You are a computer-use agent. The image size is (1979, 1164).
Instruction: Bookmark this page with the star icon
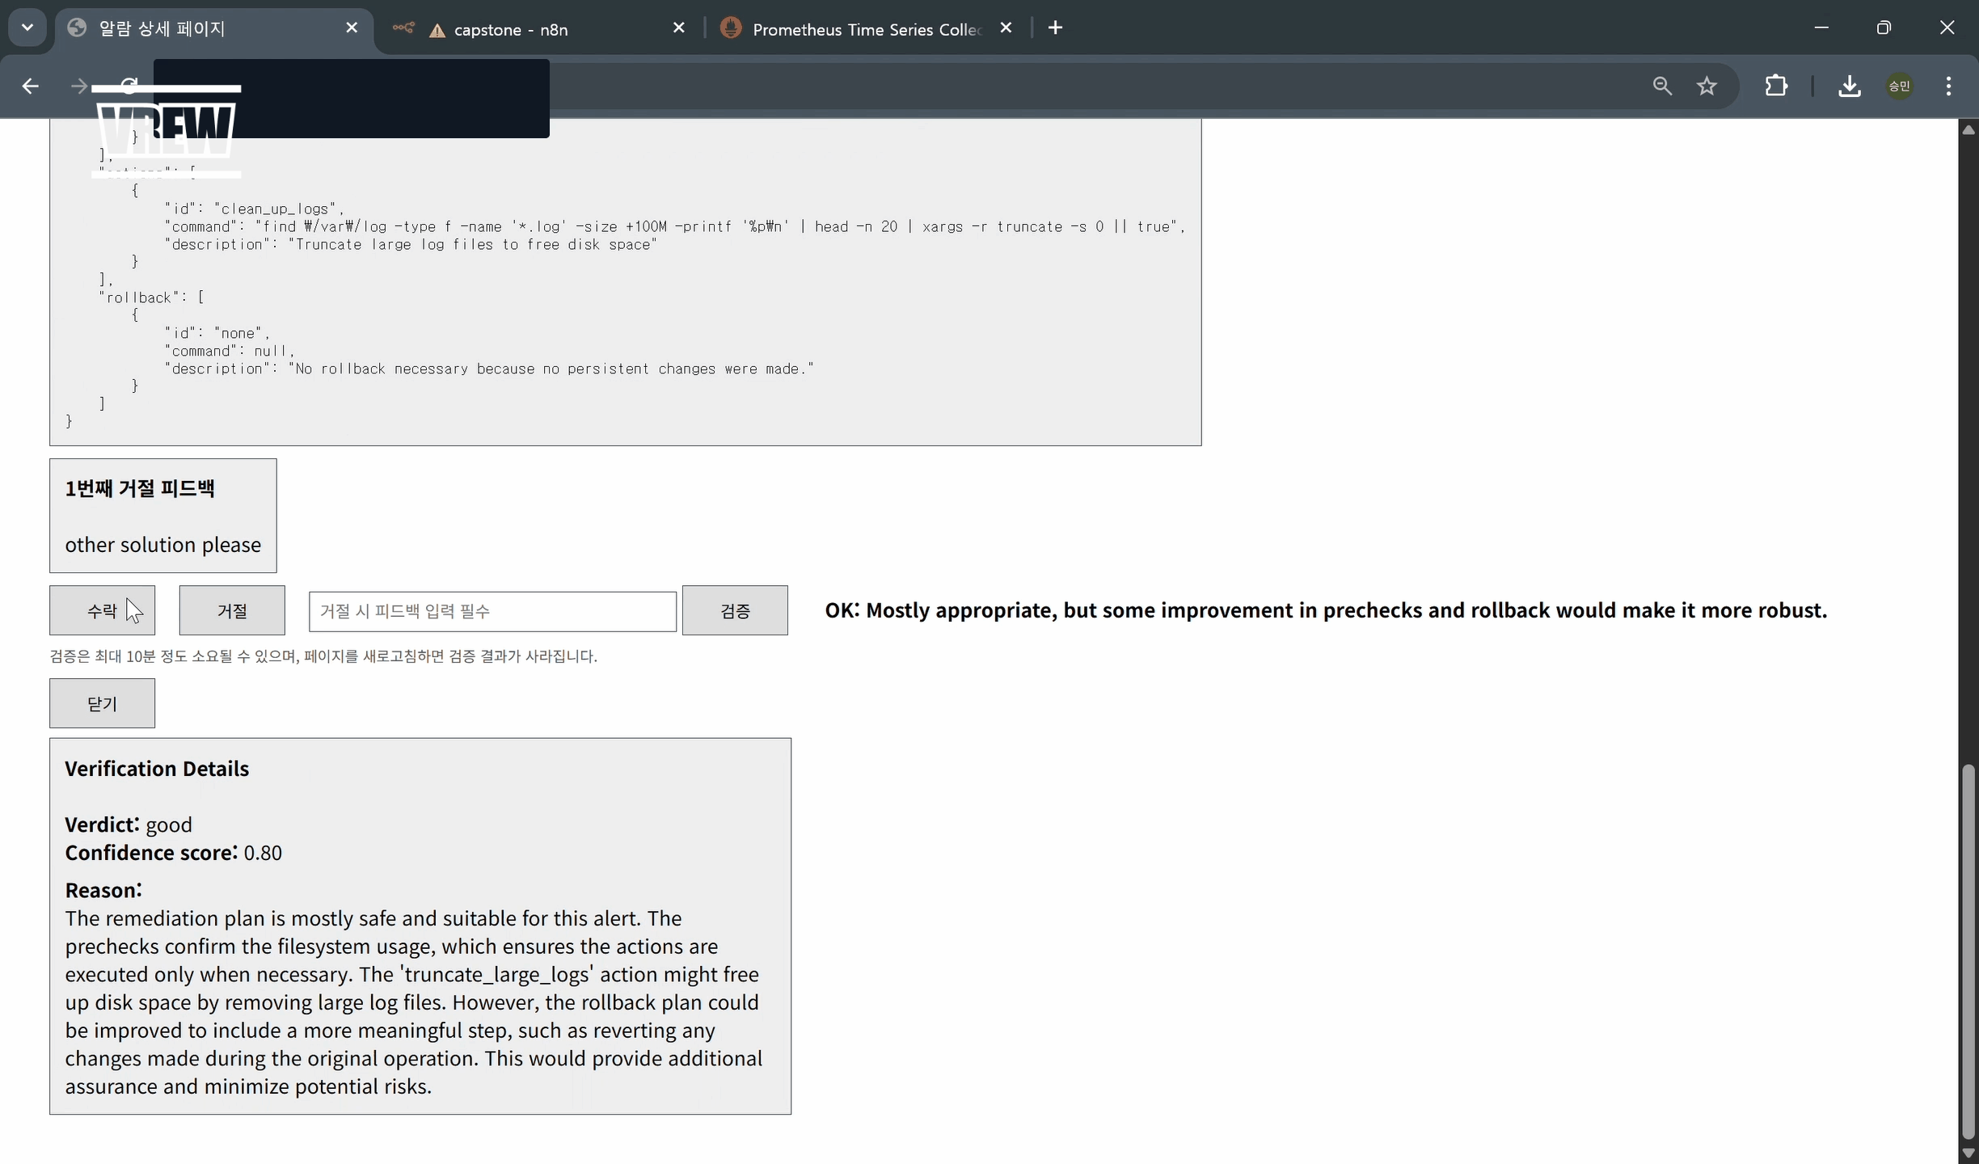click(1707, 86)
